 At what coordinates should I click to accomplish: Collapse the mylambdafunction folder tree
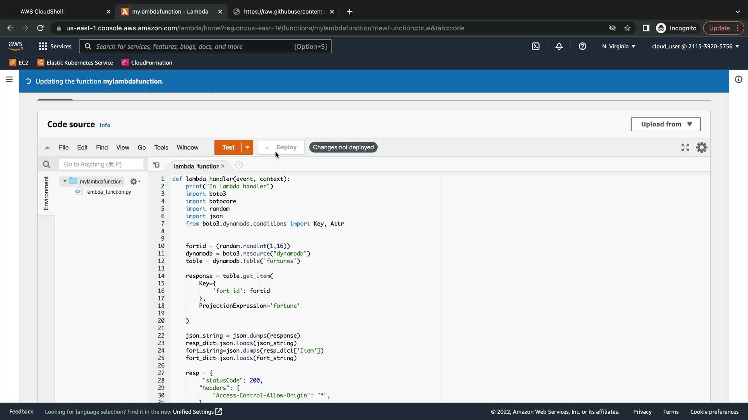[65, 181]
